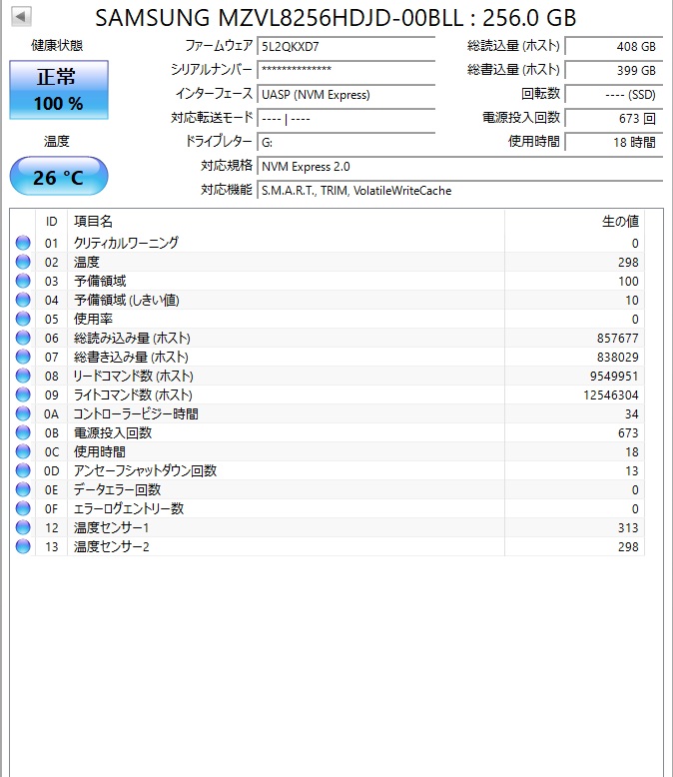This screenshot has width=673, height=777.
Task: Click status orb for クリティカルワーニング row
Action: pos(23,243)
